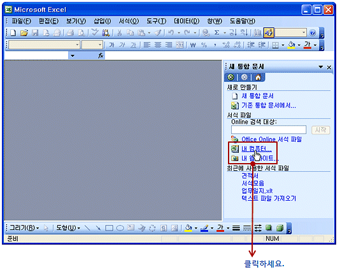Click the AutoSum sigma icon
This screenshot has width=340, height=272.
216,32
